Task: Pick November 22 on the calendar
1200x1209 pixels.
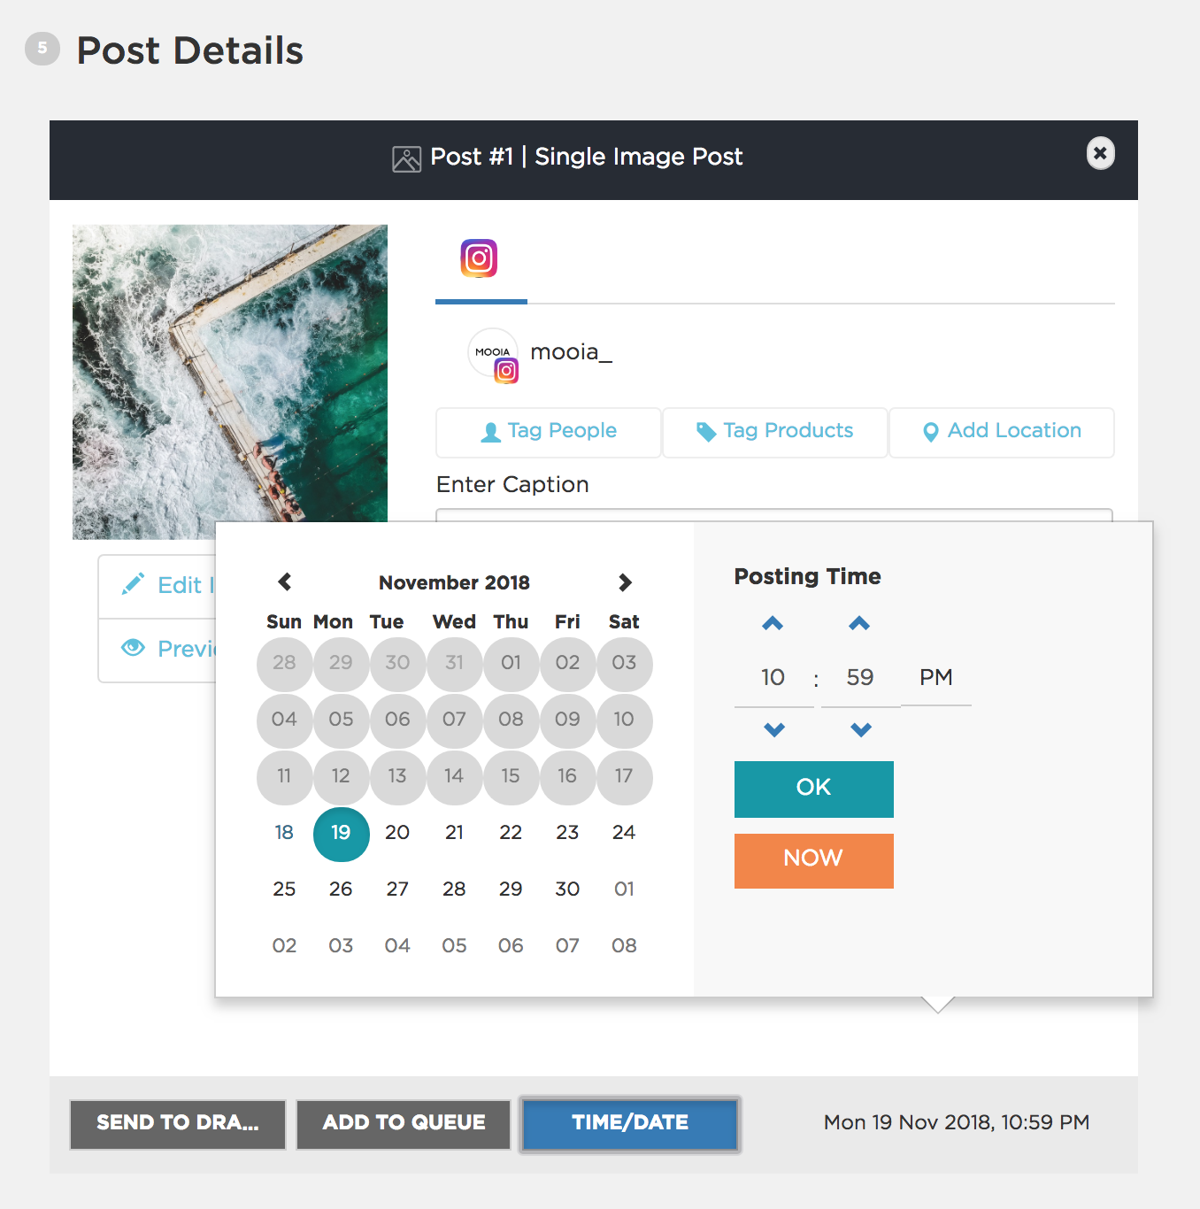Action: 511,833
